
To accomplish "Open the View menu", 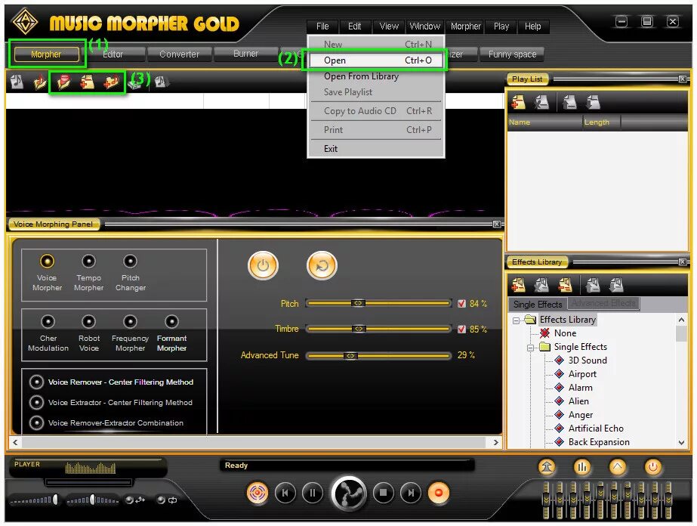I will (x=389, y=26).
